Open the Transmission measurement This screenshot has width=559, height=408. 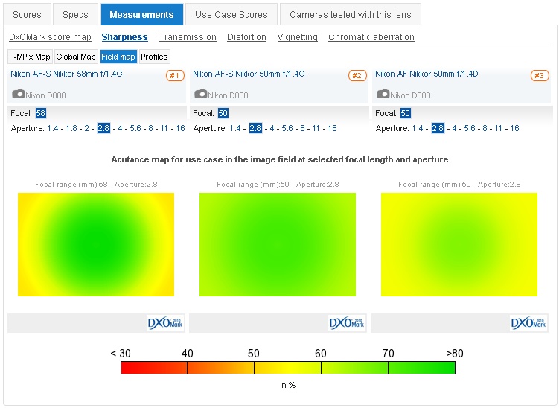click(188, 37)
